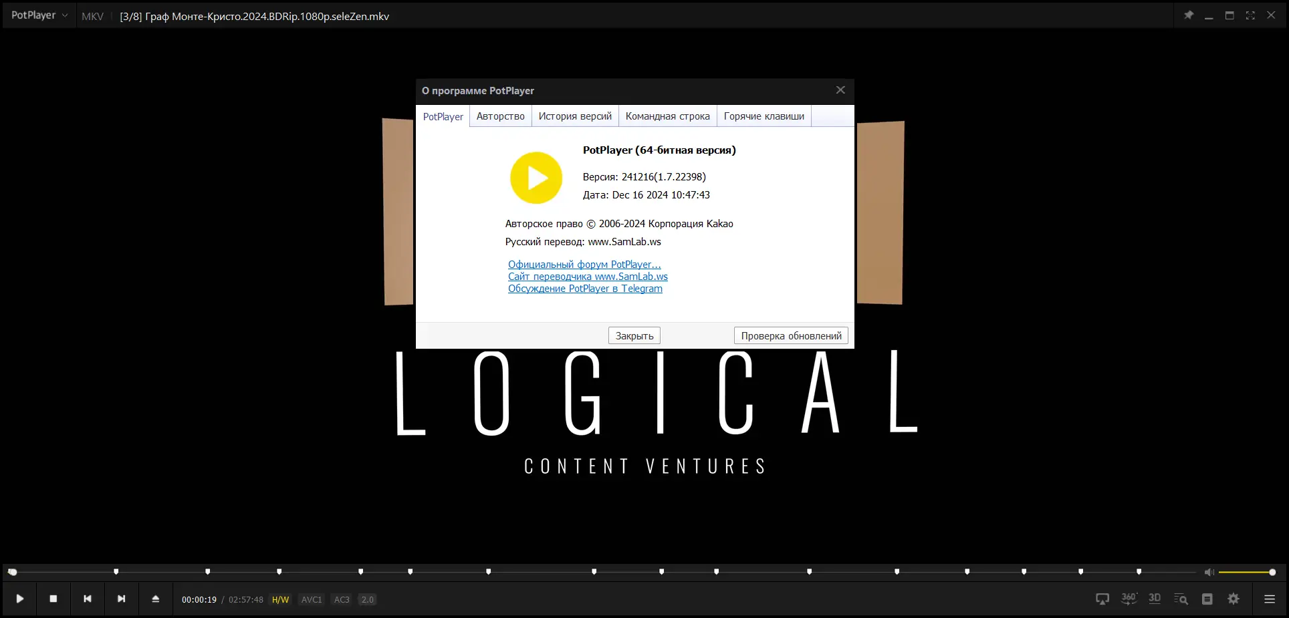The width and height of the screenshot is (1289, 618).
Task: Open the История версий tab
Action: pyautogui.click(x=575, y=116)
